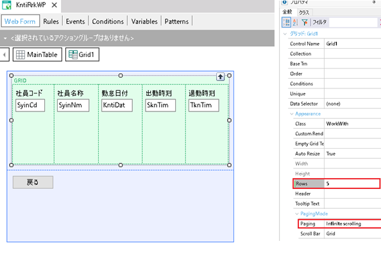This screenshot has width=381, height=255.
Task: Select Grid1 in the breadcrumb
Action: pyautogui.click(x=82, y=54)
